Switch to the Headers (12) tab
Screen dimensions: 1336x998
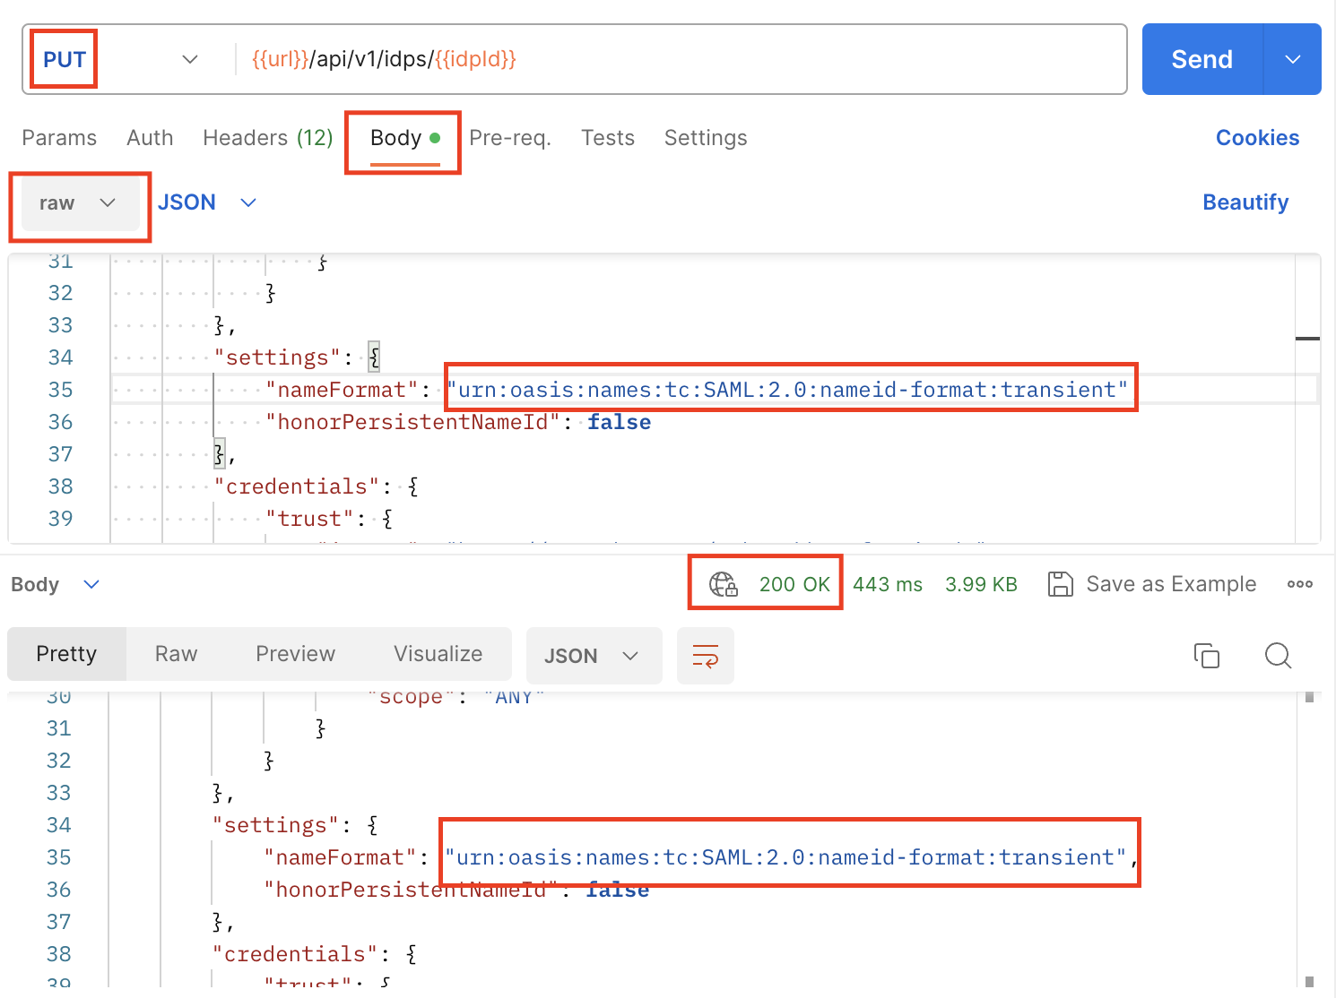coord(267,138)
